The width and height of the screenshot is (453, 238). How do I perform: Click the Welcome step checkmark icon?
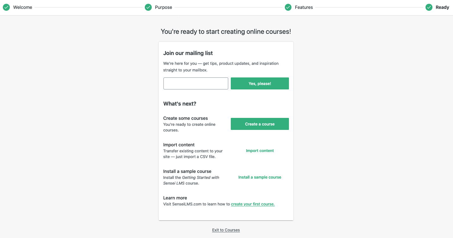click(6, 7)
